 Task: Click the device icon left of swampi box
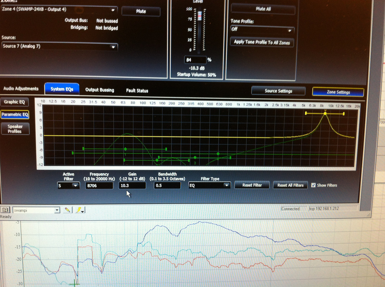pyautogui.click(x=5, y=210)
